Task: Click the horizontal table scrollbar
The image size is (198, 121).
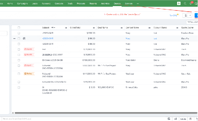Action: click(x=106, y=113)
